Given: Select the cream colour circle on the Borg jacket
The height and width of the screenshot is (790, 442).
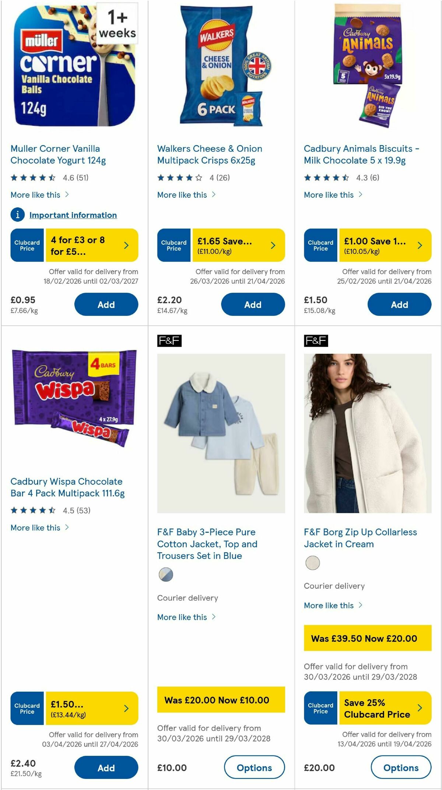Looking at the screenshot, I should (x=312, y=562).
